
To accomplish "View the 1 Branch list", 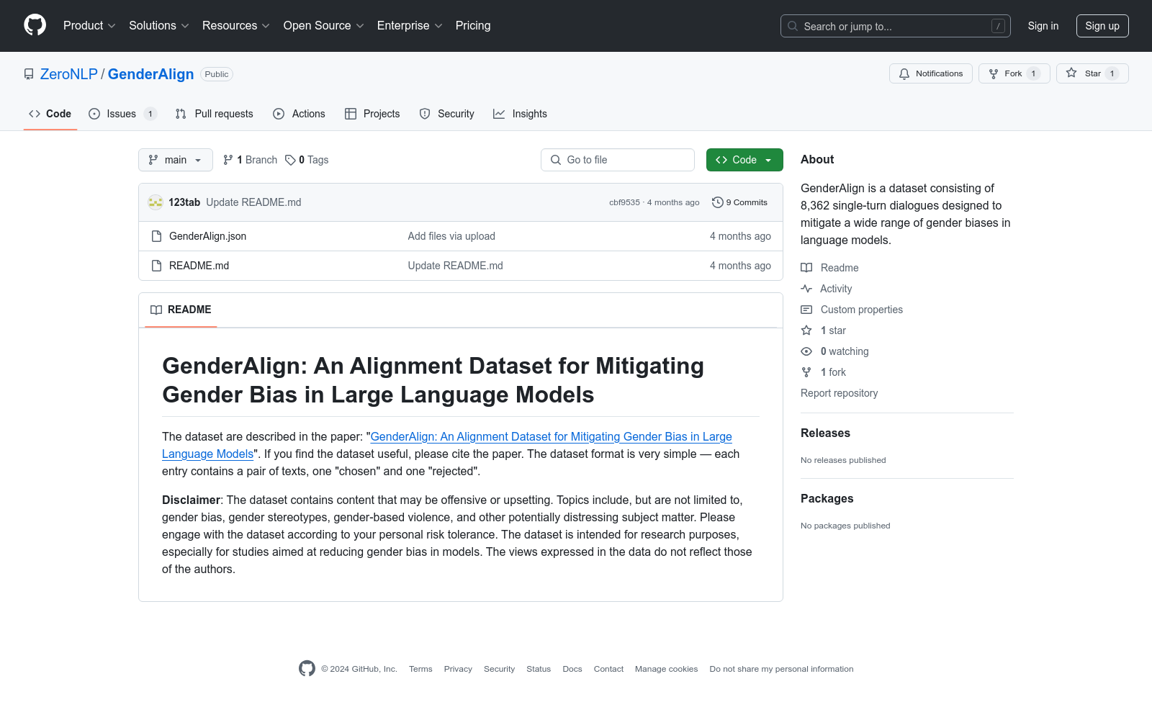I will [x=250, y=160].
